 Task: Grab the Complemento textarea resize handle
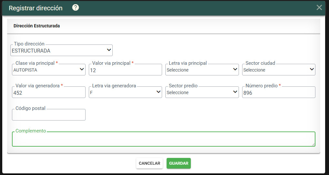pyautogui.click(x=314, y=144)
